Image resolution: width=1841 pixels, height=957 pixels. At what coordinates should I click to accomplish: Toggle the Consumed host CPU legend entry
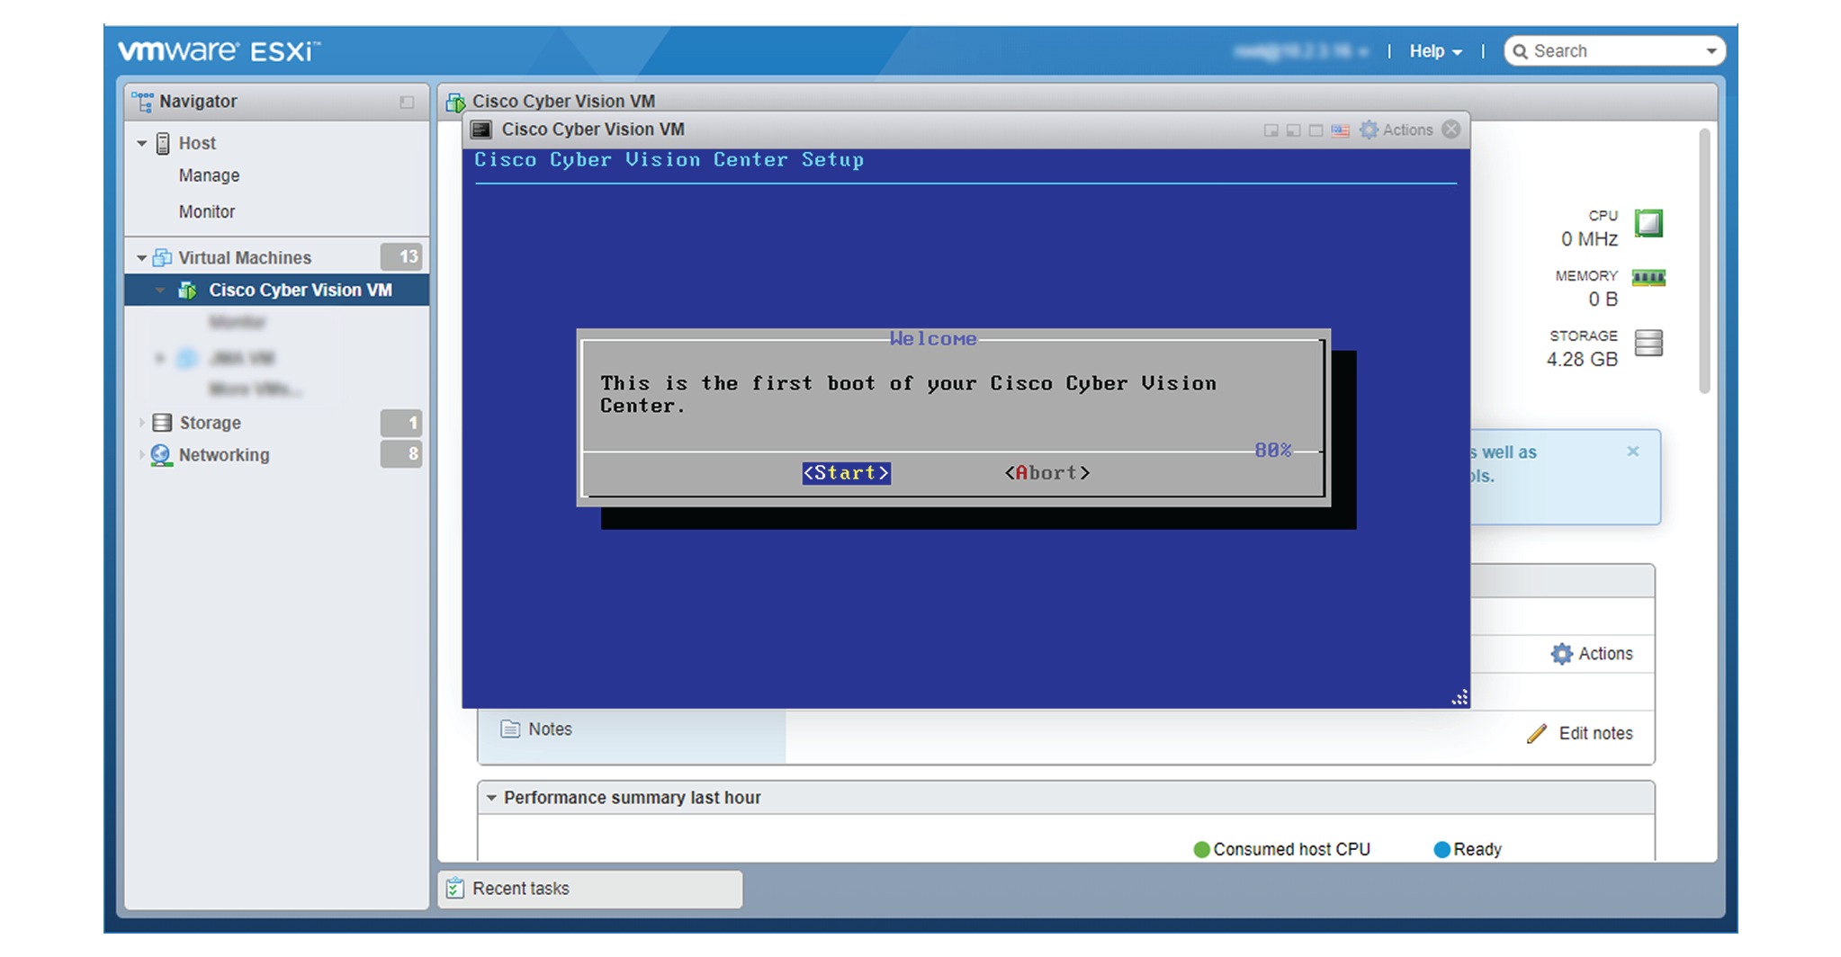(1281, 848)
